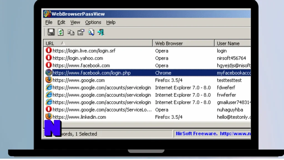The width and height of the screenshot is (284, 160).
Task: Click user name testtesttest
Action: [229, 80]
